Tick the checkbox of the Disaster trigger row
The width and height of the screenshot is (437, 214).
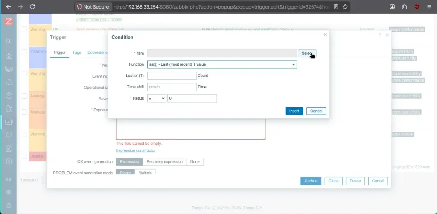tap(24, 156)
